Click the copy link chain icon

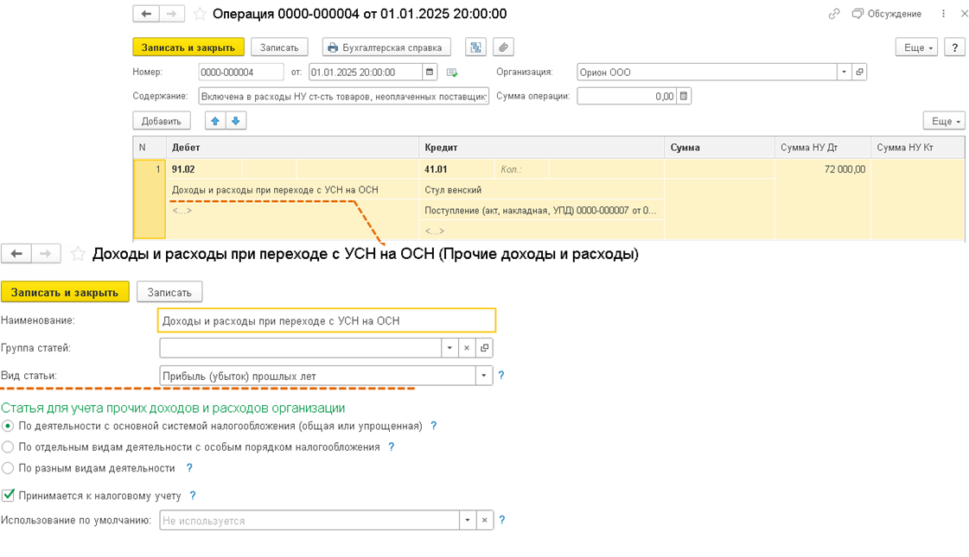[834, 14]
